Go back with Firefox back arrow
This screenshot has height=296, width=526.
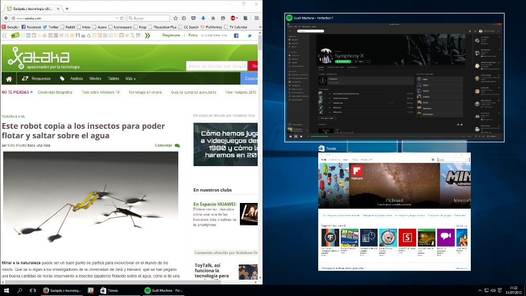point(6,18)
